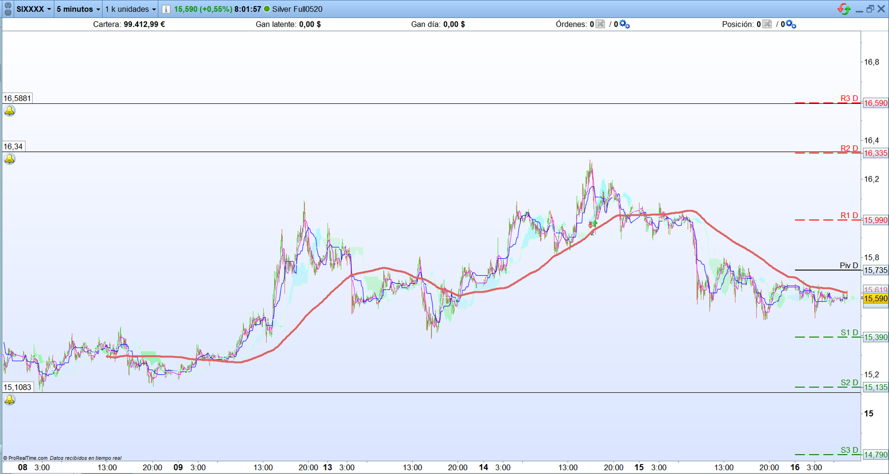Click the date label 13 on time axis
Image resolution: width=889 pixels, height=474 pixels.
pyautogui.click(x=327, y=467)
